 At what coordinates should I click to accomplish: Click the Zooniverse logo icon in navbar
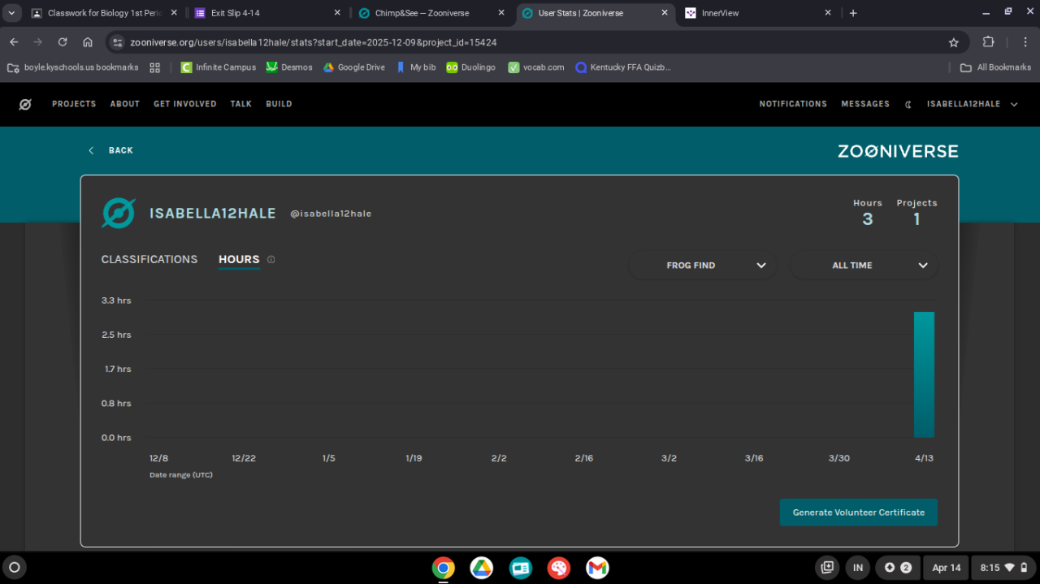click(25, 104)
